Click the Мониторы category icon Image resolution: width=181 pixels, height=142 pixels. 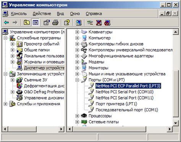click(x=84, y=68)
